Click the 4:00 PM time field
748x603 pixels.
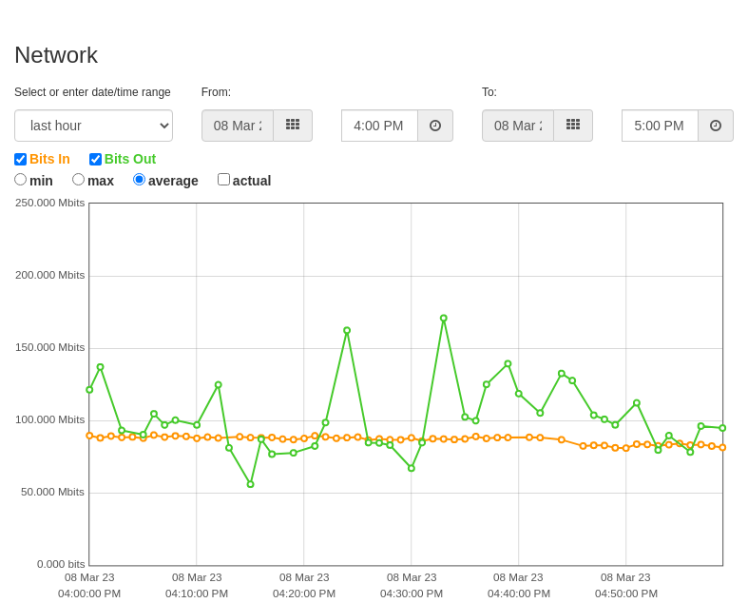(380, 126)
